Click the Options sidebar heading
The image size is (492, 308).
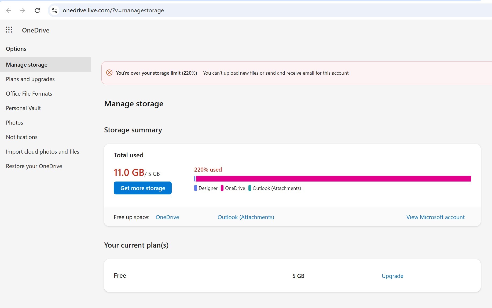[16, 49]
